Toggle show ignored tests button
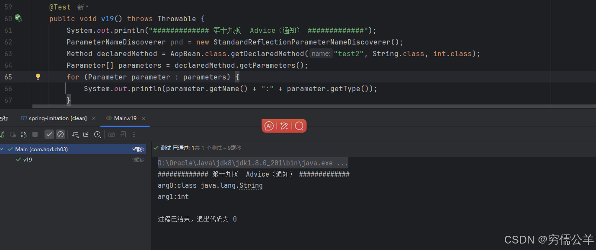Screen dimensions: 596x250 point(61,134)
